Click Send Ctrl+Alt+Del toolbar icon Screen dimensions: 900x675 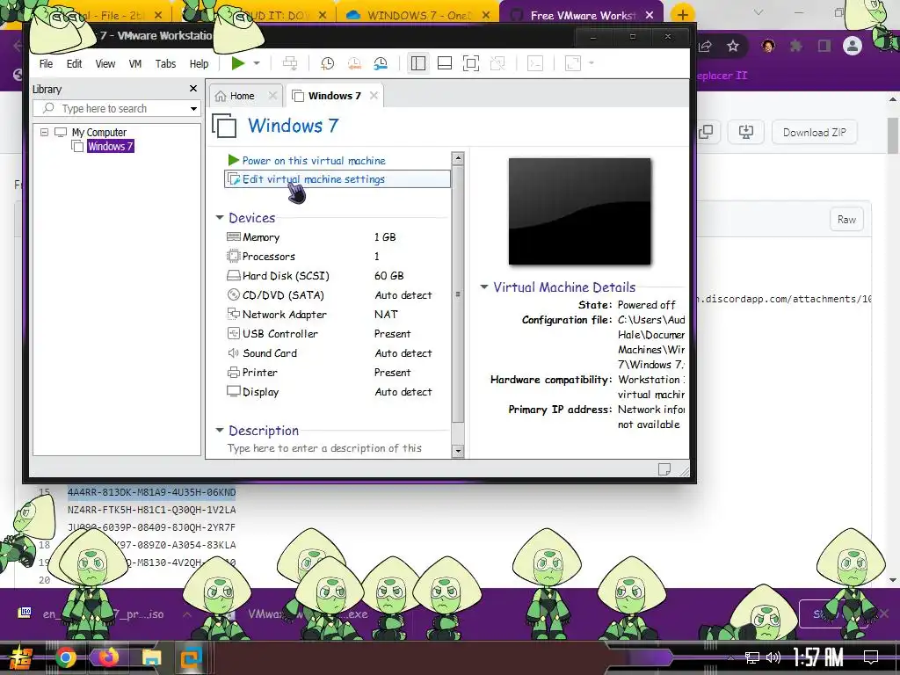click(290, 63)
